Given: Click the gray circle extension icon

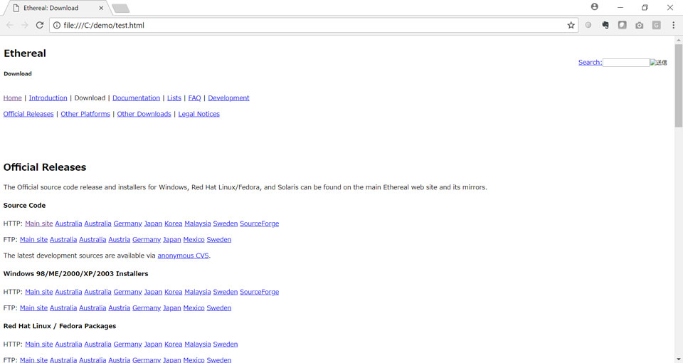Looking at the screenshot, I should click(588, 26).
